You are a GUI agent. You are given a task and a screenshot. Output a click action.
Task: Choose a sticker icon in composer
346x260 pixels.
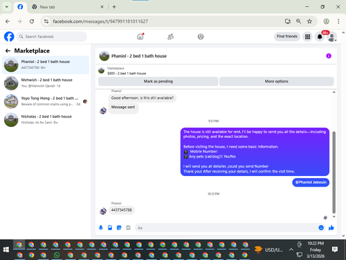(119, 228)
